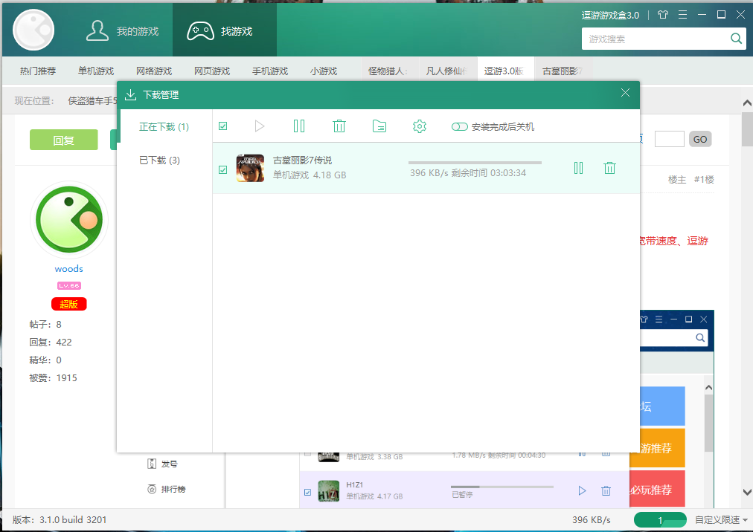The height and width of the screenshot is (532, 753).
Task: Switch to the 古墓丽影7 page tab
Action: tap(564, 71)
